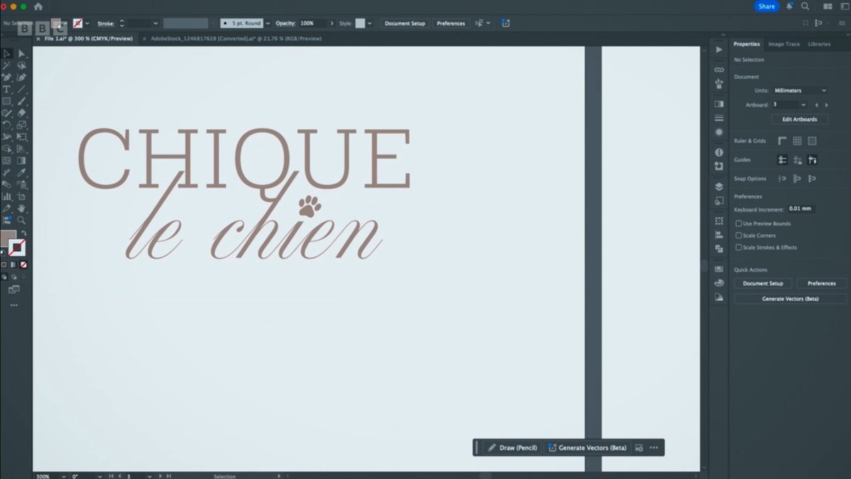The image size is (851, 479).
Task: Toggle the first Snap Options icon
Action: point(782,179)
